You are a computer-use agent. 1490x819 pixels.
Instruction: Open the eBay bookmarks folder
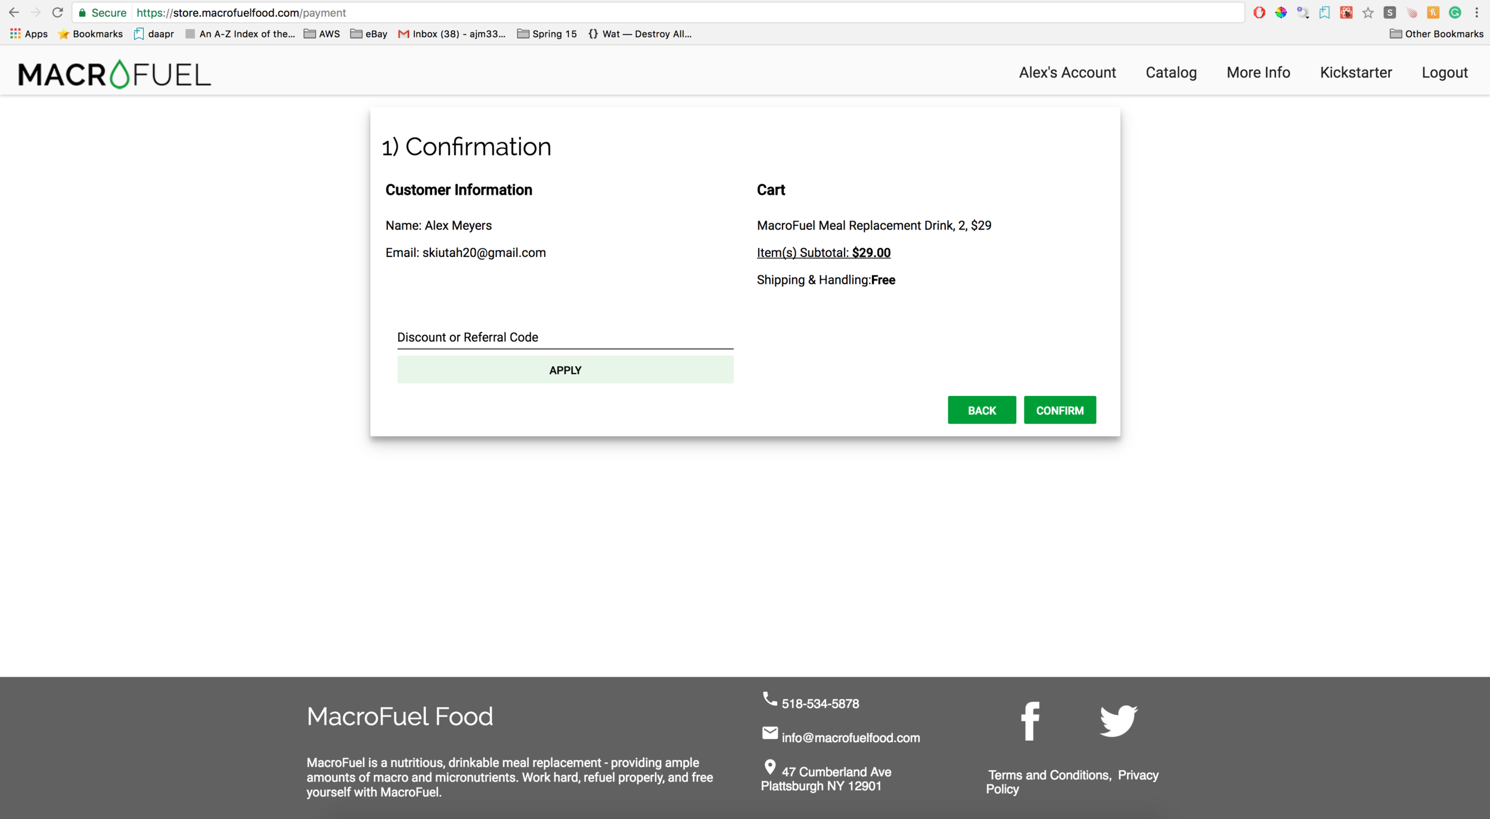point(369,34)
